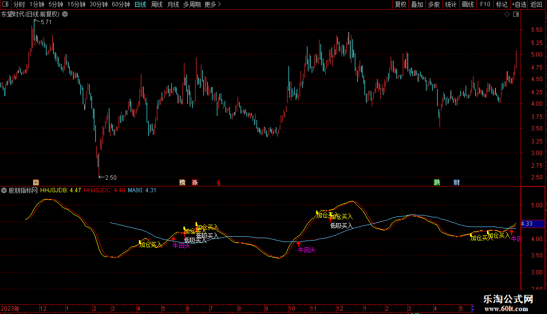Click the 4.33 current value box
The height and width of the screenshot is (314, 547).
click(x=532, y=224)
